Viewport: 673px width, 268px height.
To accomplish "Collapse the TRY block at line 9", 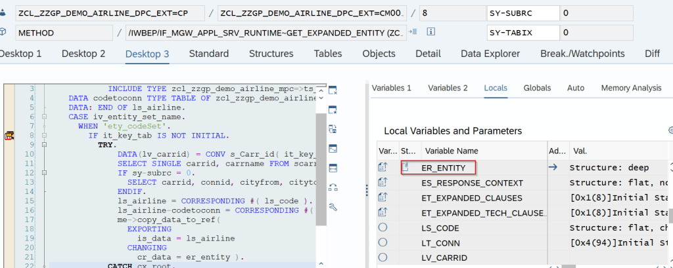I will click(x=43, y=145).
